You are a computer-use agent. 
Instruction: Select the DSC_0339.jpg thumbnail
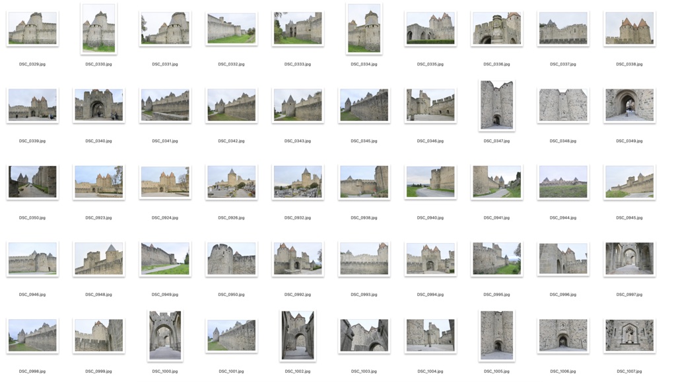[x=32, y=105]
